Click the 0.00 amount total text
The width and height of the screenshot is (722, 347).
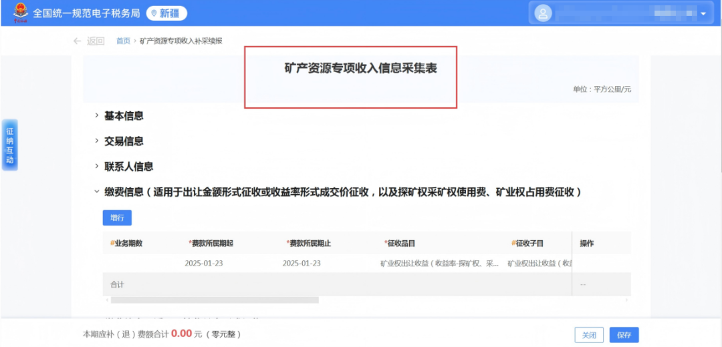point(181,334)
